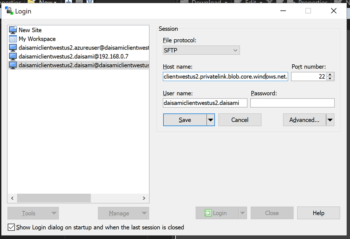The width and height of the screenshot is (350, 239).
Task: Expand the Advanced button dropdown arrow
Action: click(330, 120)
